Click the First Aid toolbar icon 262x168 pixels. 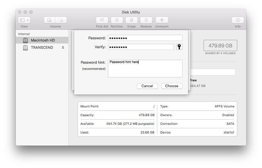coord(102,20)
